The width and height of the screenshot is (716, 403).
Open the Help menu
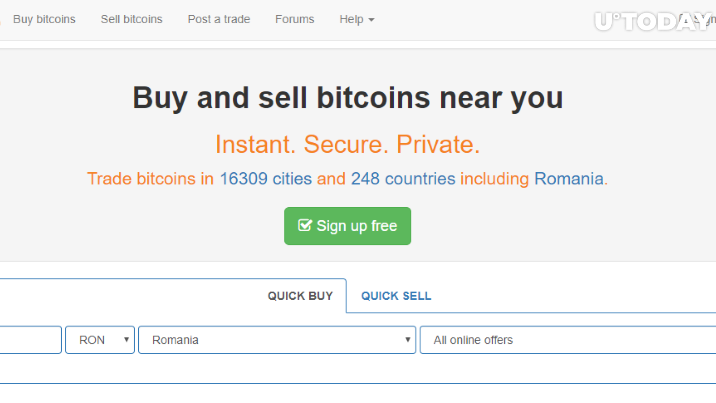[x=357, y=20]
